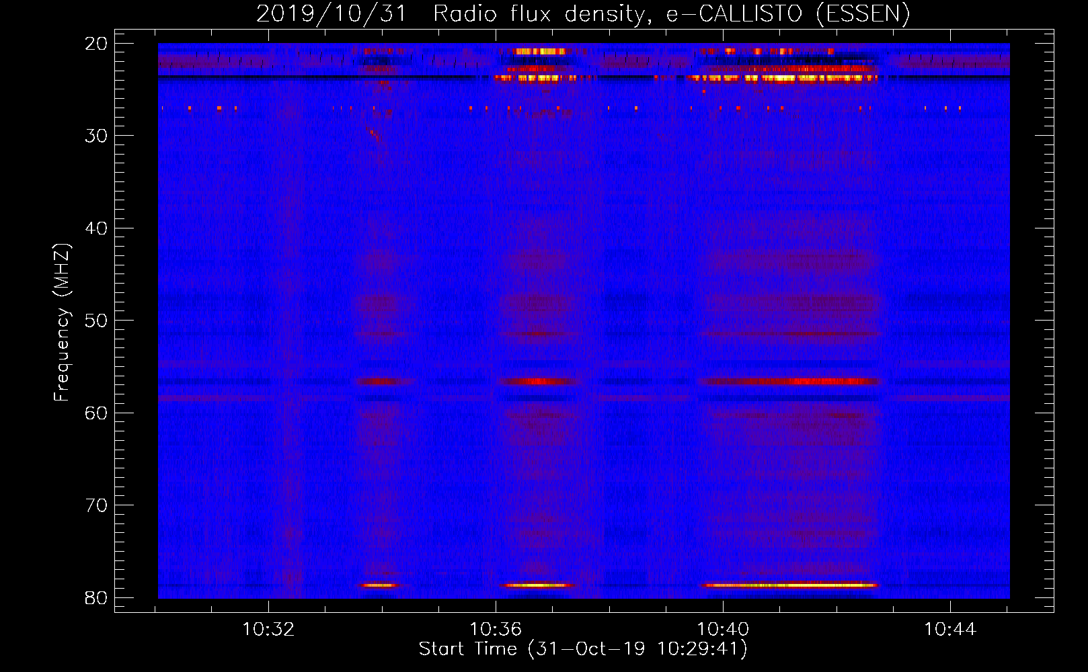Click the 70 frequency tick label

pos(96,505)
